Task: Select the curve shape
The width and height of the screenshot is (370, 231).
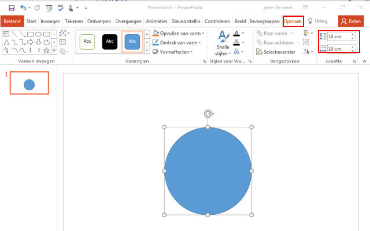Action: 23,50
